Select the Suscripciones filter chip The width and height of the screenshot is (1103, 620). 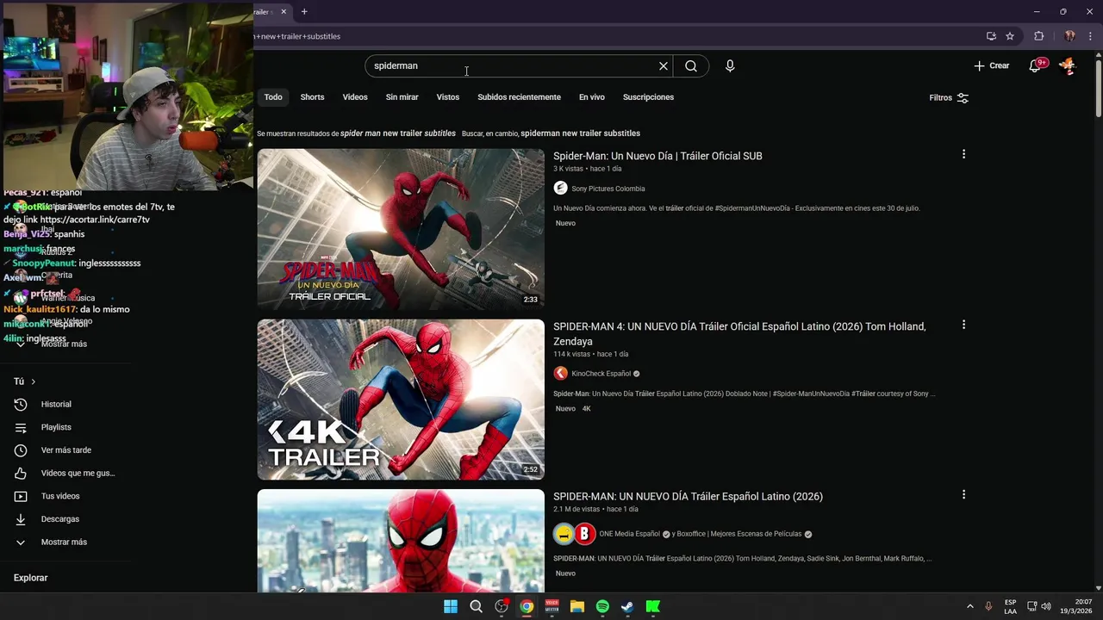648,97
